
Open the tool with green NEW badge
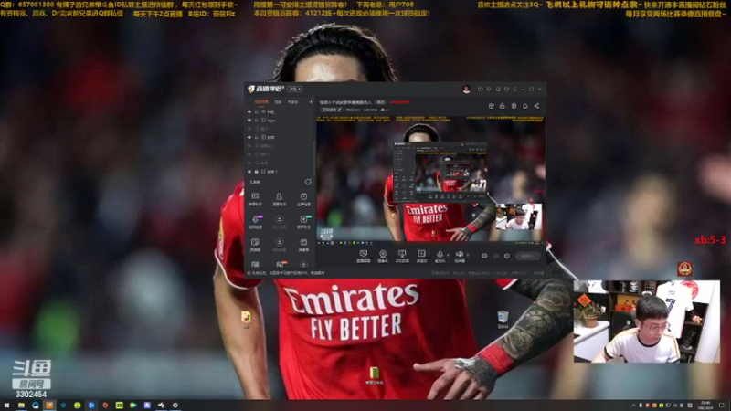click(303, 222)
